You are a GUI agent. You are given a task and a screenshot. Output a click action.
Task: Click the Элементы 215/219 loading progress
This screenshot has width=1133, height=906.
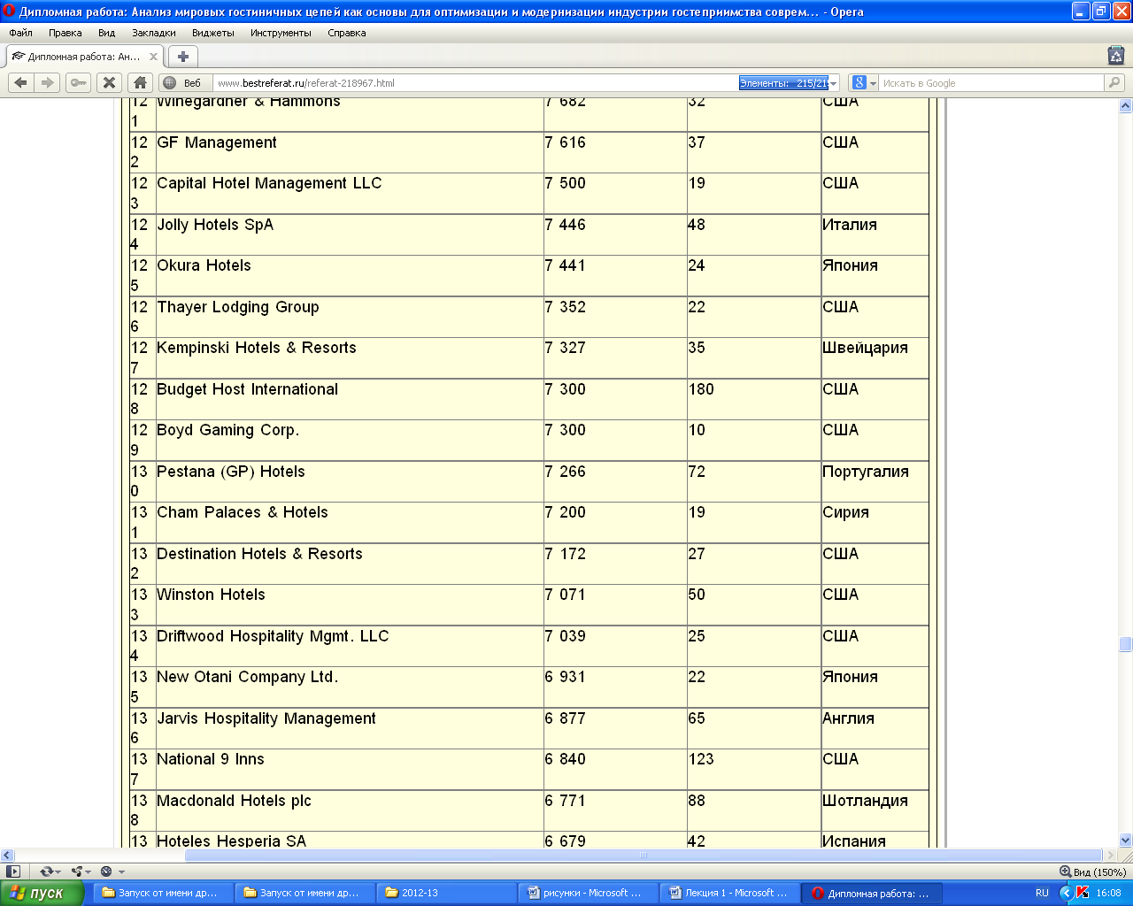784,83
